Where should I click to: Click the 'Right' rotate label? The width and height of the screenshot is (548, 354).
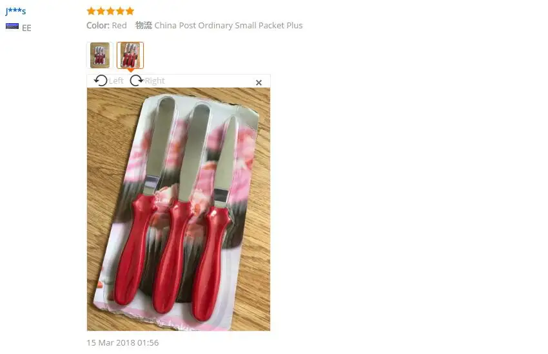(155, 81)
